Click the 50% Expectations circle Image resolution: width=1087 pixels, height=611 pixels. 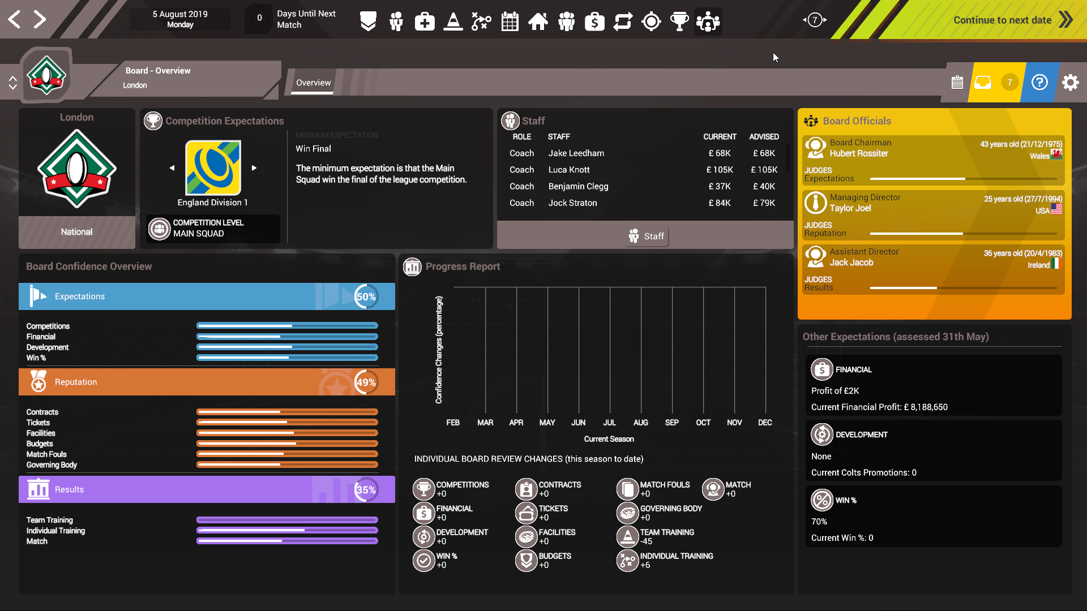pyautogui.click(x=366, y=296)
